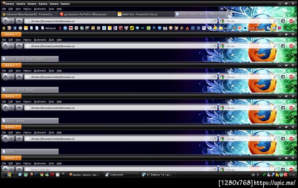The width and height of the screenshot is (298, 188).
Task: Expand hidden system tray icons arrow
Action: coord(258,175)
